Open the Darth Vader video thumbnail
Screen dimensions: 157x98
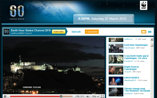pos(116,59)
